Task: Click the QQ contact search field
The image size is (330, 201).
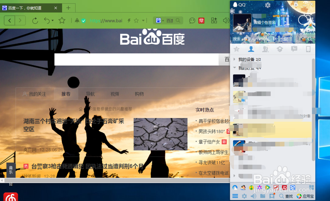Action: (269, 39)
